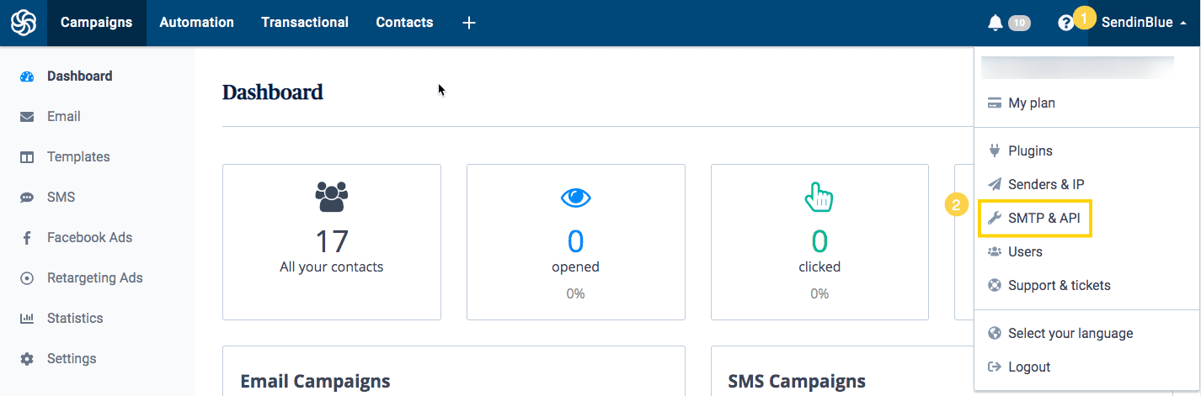Open Settings gear in the sidebar

click(27, 359)
